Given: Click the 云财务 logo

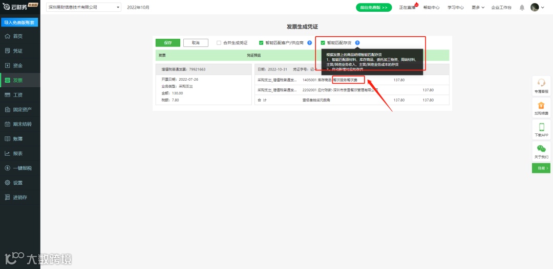Looking at the screenshot, I should (20, 6).
